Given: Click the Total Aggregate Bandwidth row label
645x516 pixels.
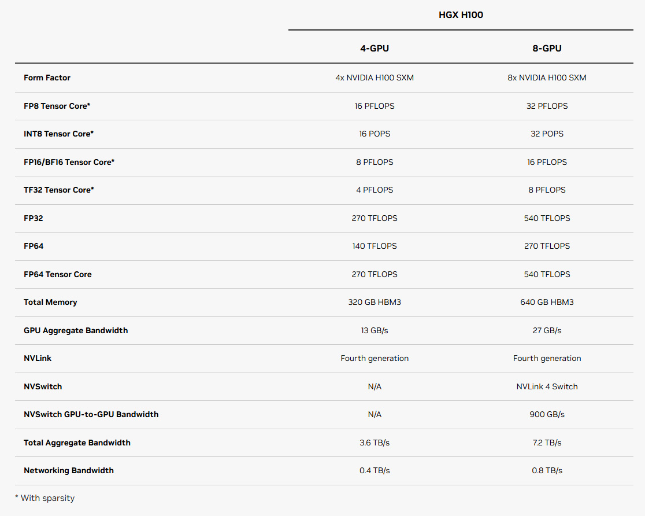Looking at the screenshot, I should [x=77, y=443].
